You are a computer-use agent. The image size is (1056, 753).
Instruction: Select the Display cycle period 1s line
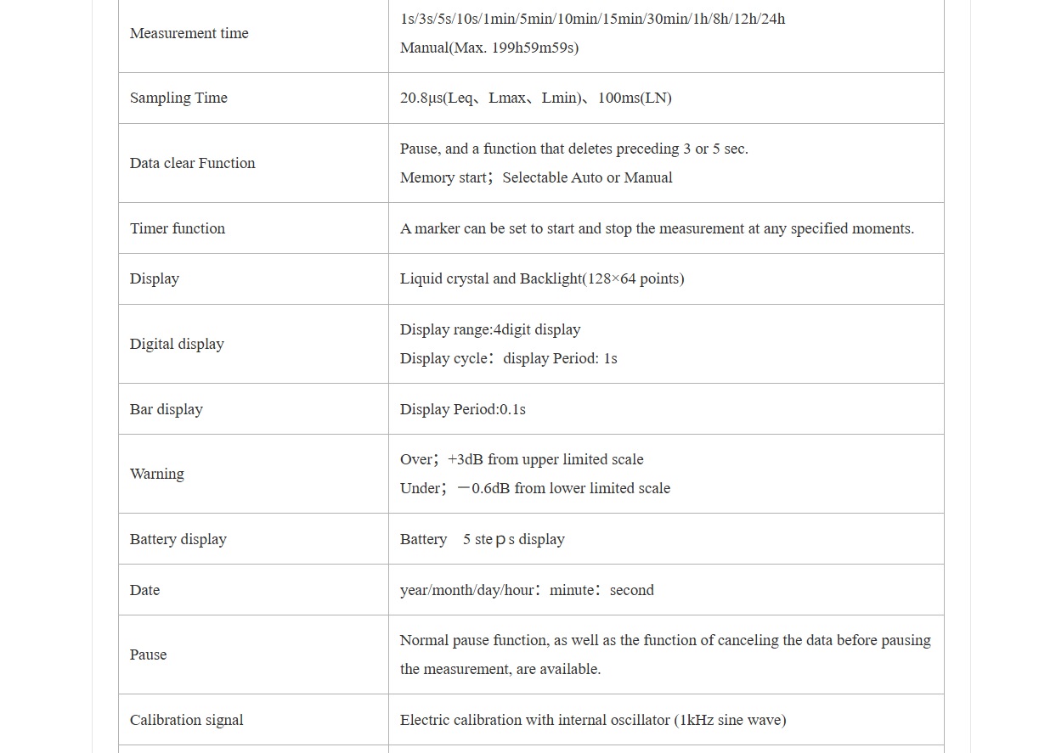(x=508, y=358)
